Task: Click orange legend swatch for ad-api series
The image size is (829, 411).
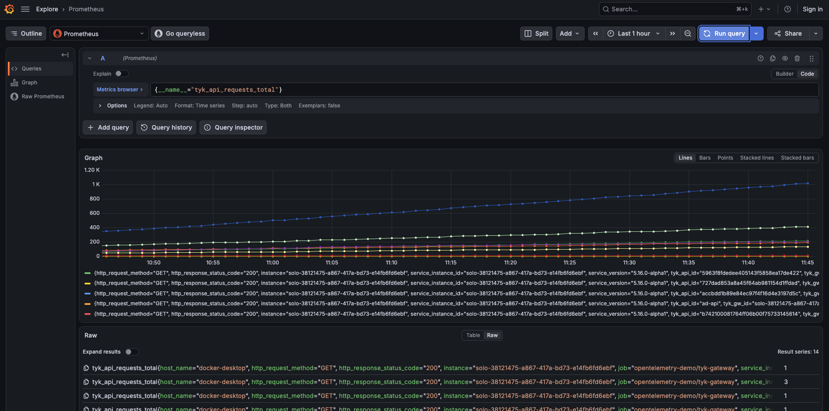Action: coord(88,304)
